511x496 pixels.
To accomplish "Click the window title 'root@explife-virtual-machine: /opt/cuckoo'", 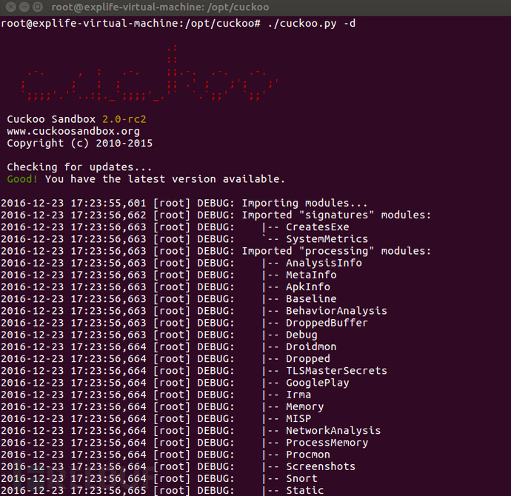I will [x=161, y=7].
